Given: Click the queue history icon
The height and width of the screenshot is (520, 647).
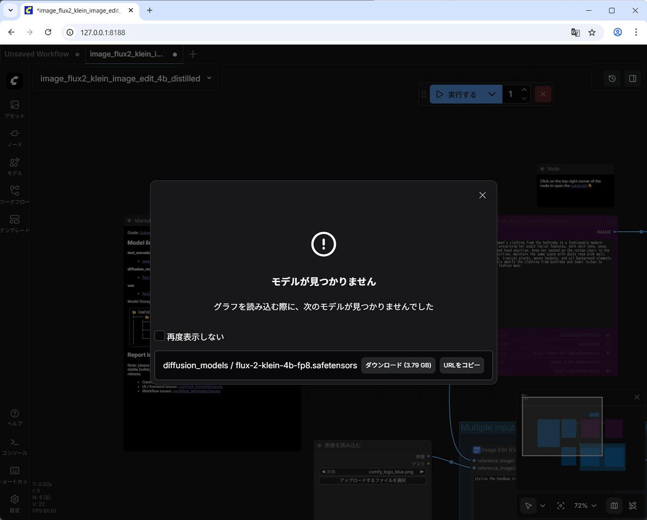Looking at the screenshot, I should coord(612,78).
